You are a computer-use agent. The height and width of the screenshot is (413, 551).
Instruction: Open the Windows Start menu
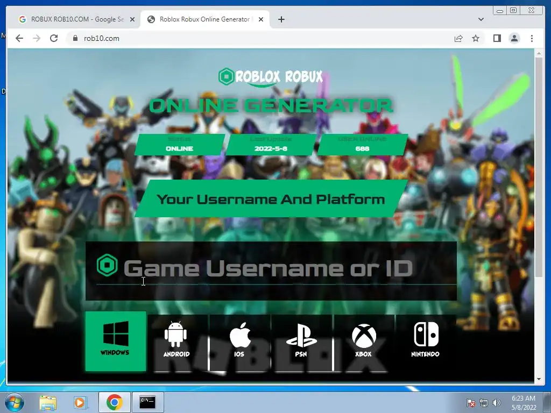point(15,402)
